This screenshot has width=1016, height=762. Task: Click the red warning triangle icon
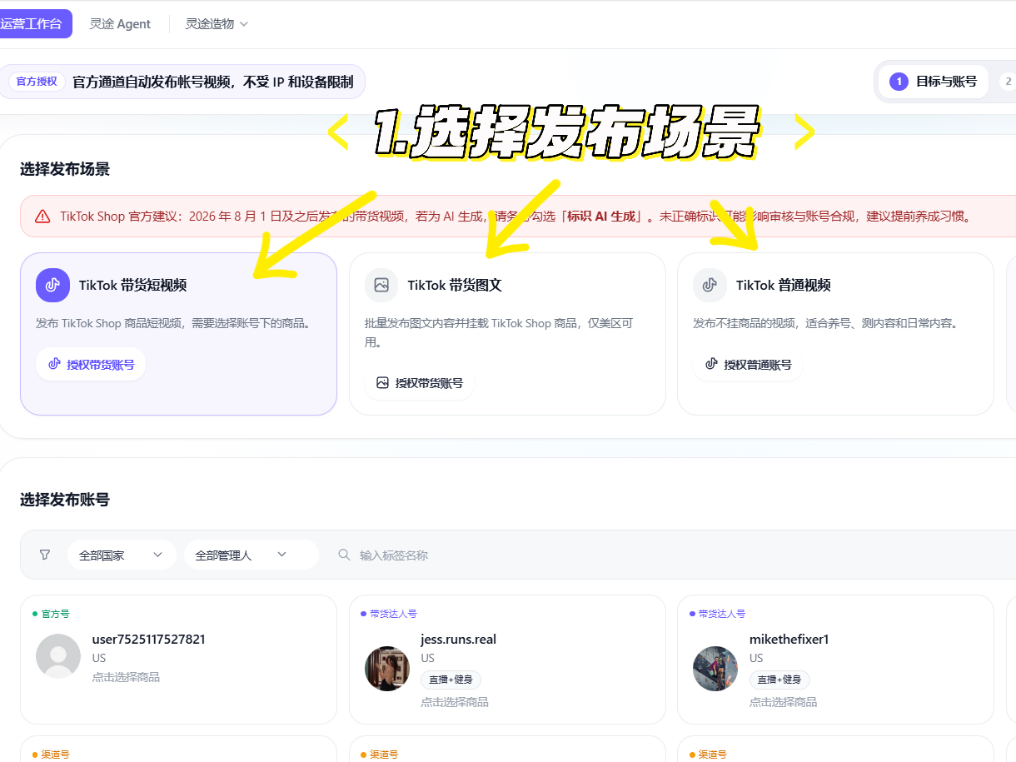pyautogui.click(x=42, y=217)
